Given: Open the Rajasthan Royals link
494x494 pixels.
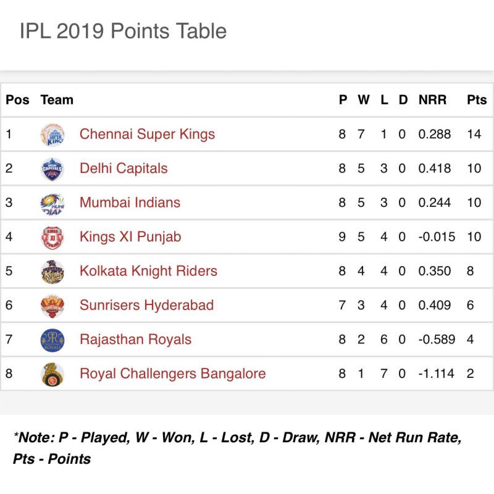Looking at the screenshot, I should [x=135, y=340].
